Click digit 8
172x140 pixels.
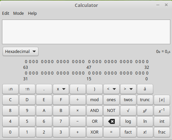pyautogui.click(x=10, y=111)
